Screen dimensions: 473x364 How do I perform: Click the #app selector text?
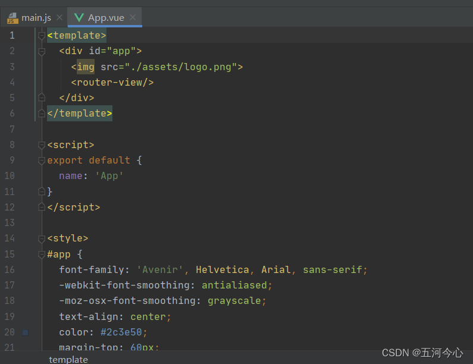coord(59,254)
